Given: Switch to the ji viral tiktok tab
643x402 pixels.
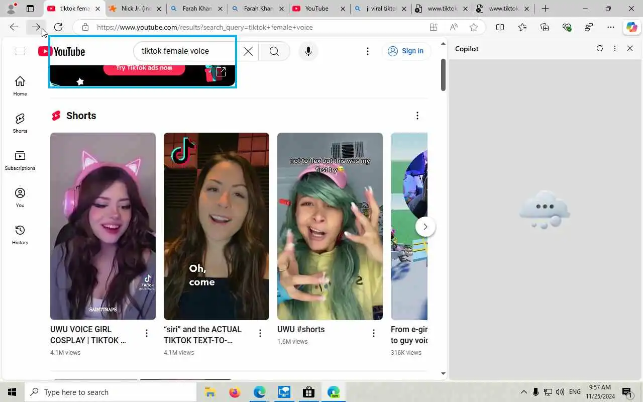Looking at the screenshot, I should (x=381, y=9).
